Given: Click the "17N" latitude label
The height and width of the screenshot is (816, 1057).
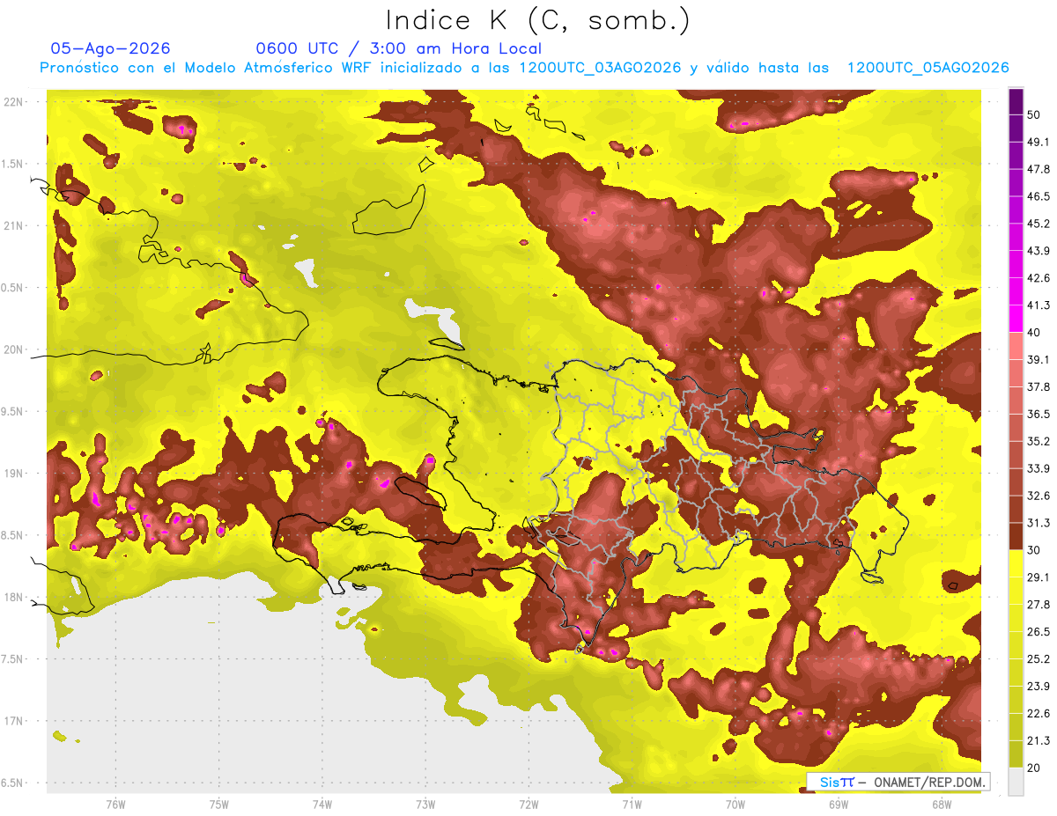Looking at the screenshot, I should (x=13, y=721).
